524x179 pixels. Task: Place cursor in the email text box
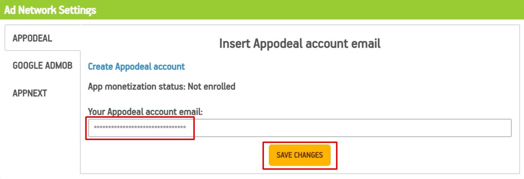point(300,128)
